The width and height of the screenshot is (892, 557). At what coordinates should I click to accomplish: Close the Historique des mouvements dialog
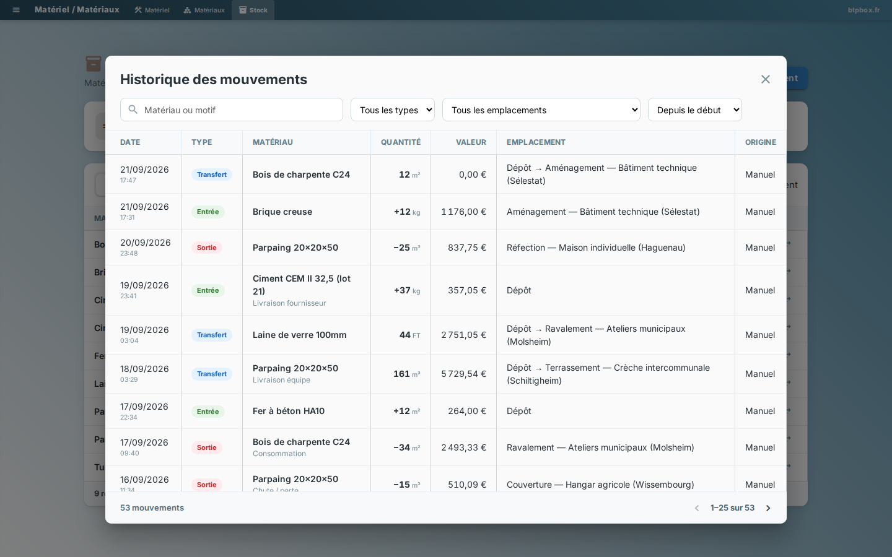click(766, 79)
